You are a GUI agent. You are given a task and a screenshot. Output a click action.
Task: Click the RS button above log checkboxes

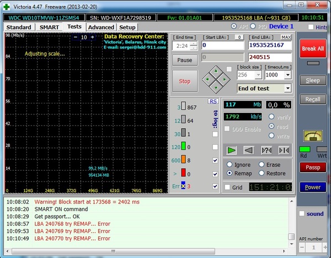click(212, 101)
